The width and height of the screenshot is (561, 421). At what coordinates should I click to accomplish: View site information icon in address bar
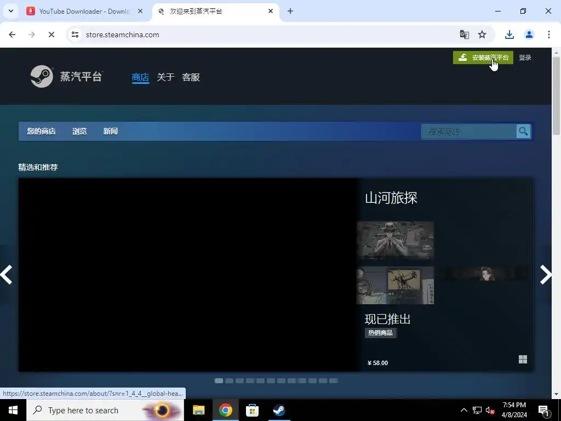click(75, 35)
